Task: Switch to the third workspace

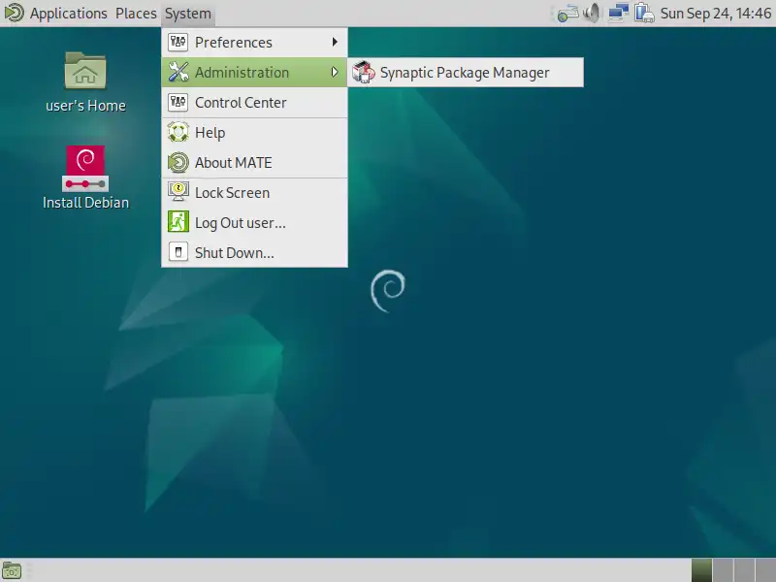Action: (x=744, y=570)
